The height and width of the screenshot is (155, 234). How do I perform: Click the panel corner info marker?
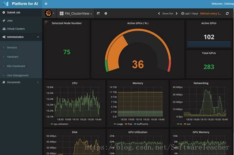[x=46, y=22]
